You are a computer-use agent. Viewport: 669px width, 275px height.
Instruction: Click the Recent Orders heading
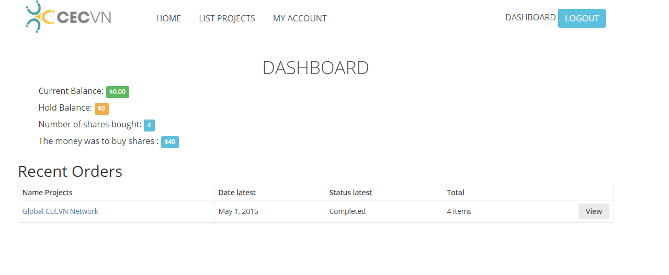(70, 171)
